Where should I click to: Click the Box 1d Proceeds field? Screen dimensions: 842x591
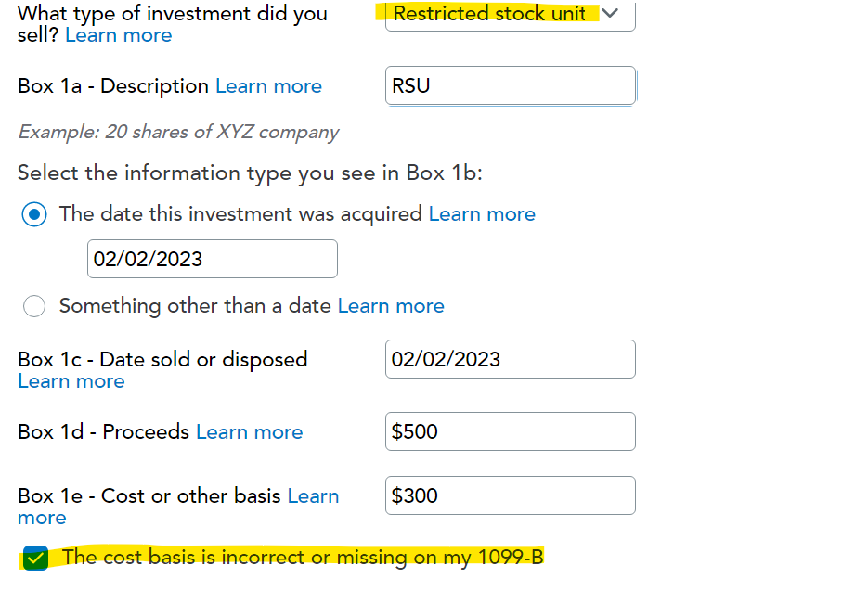(510, 431)
